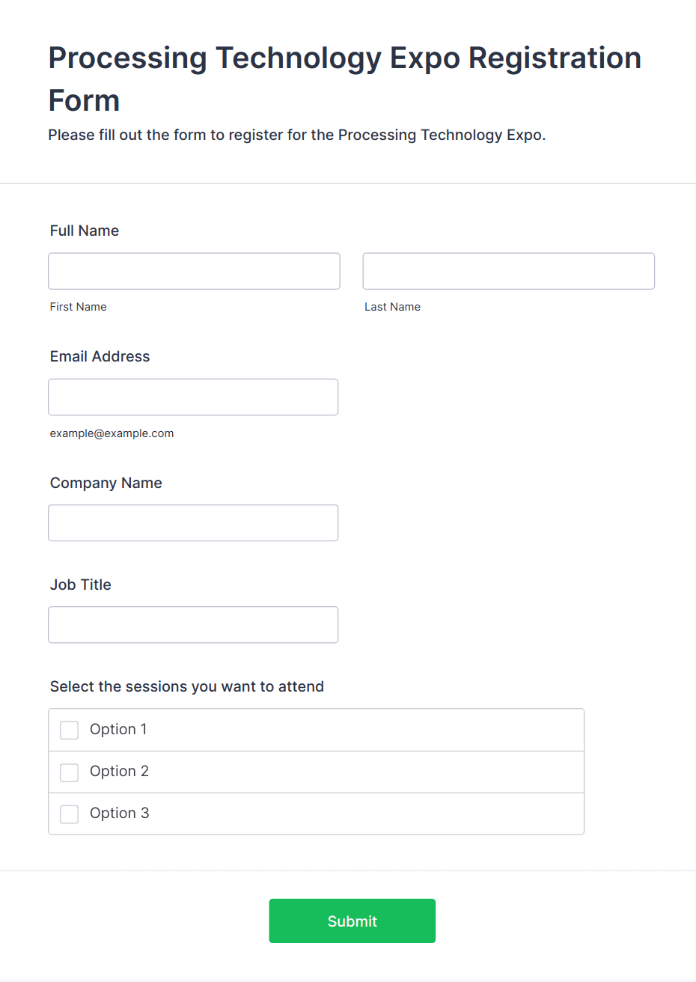Click the "Last Name" sublabel under the field

392,307
